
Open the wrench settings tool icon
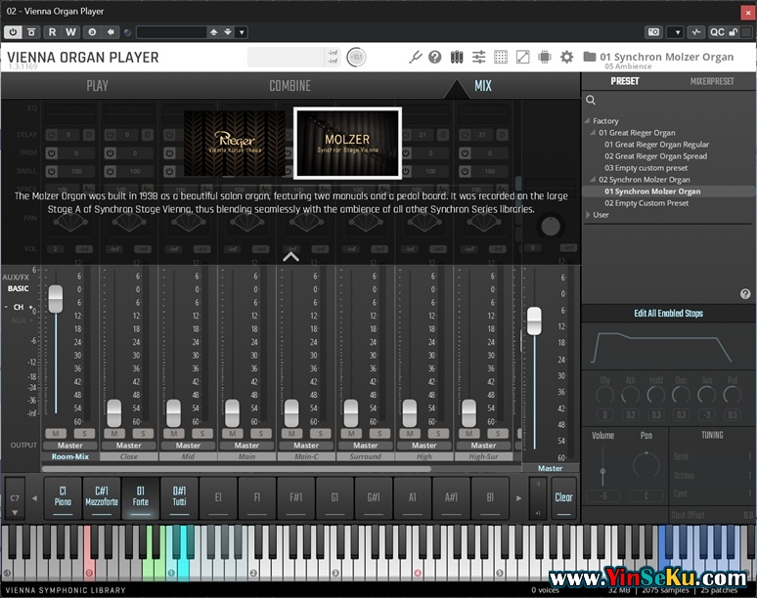click(415, 58)
